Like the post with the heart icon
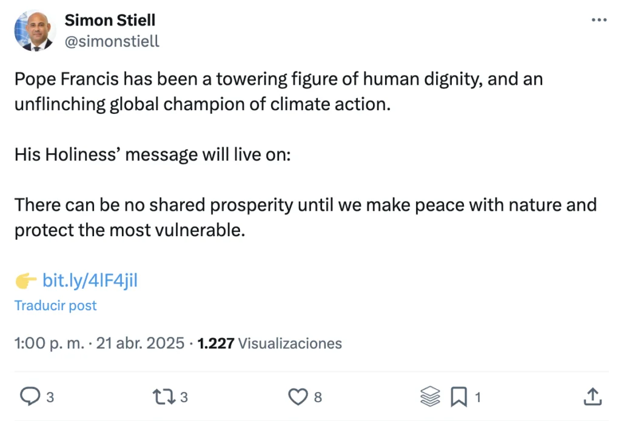The image size is (621, 421). coord(297,397)
